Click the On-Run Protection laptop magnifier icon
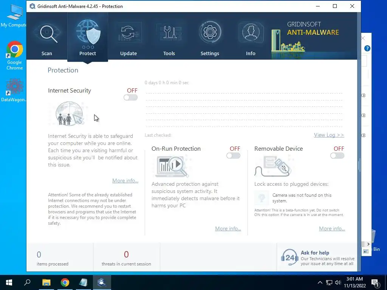 172,166
